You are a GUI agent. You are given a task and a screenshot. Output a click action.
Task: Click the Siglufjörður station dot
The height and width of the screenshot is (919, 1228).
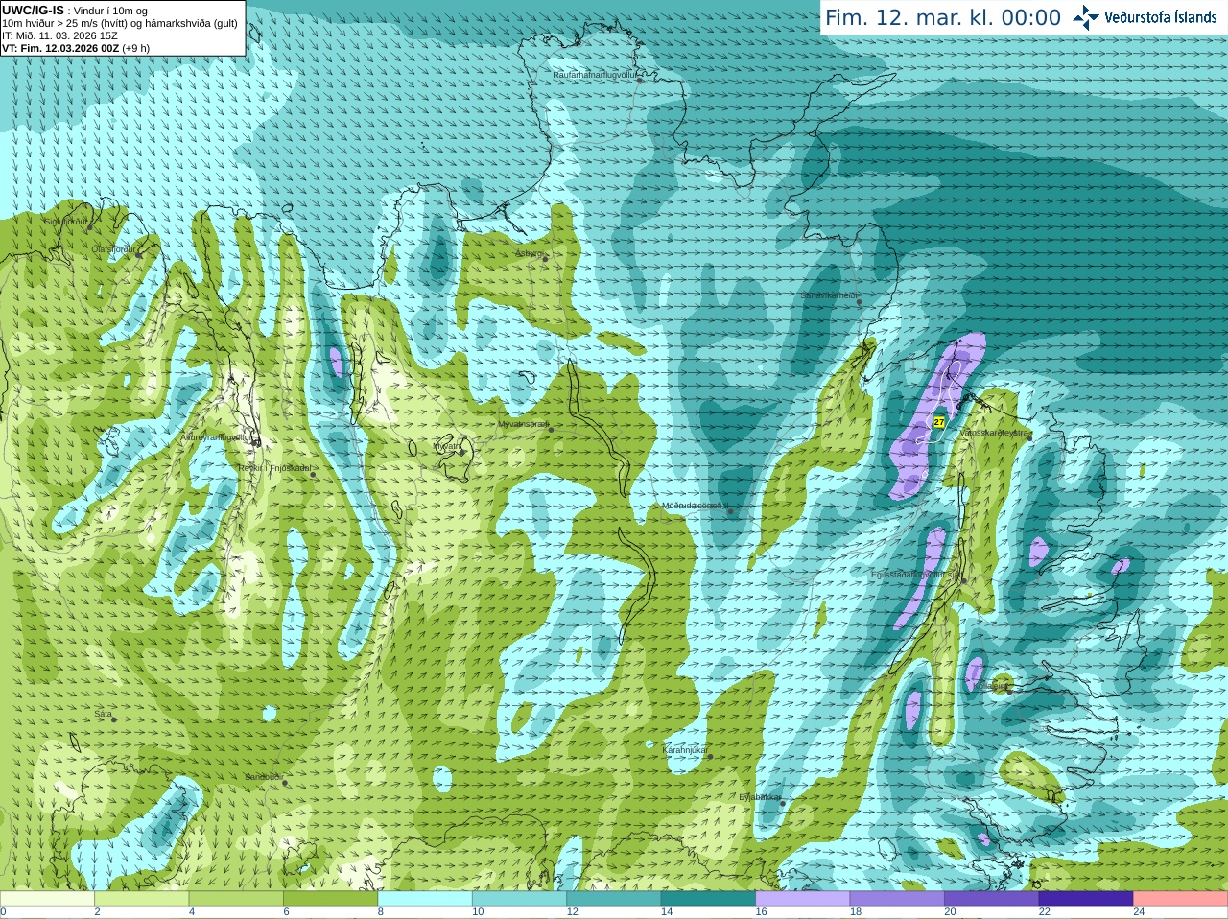tap(92, 226)
